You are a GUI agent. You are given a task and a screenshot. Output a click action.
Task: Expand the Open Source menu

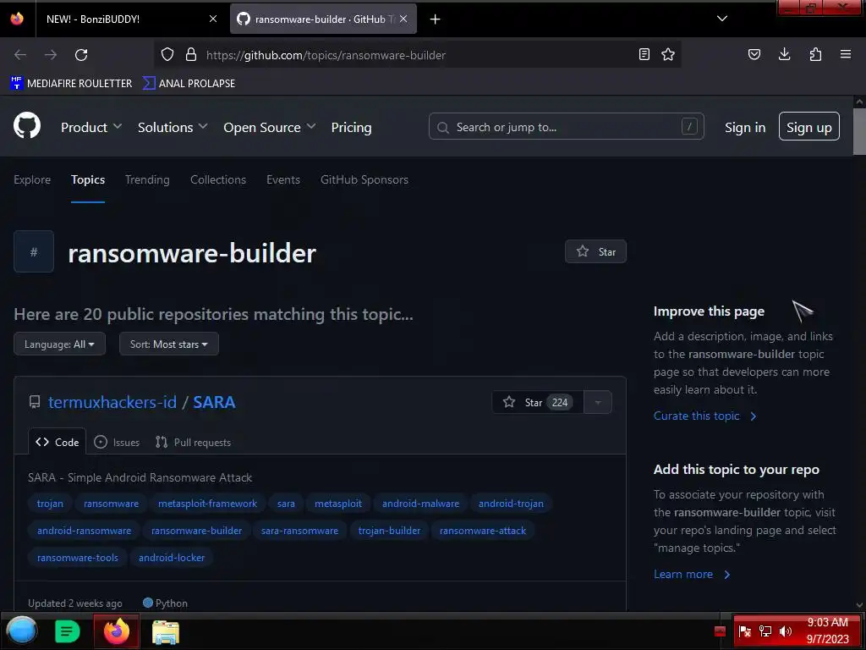270,127
